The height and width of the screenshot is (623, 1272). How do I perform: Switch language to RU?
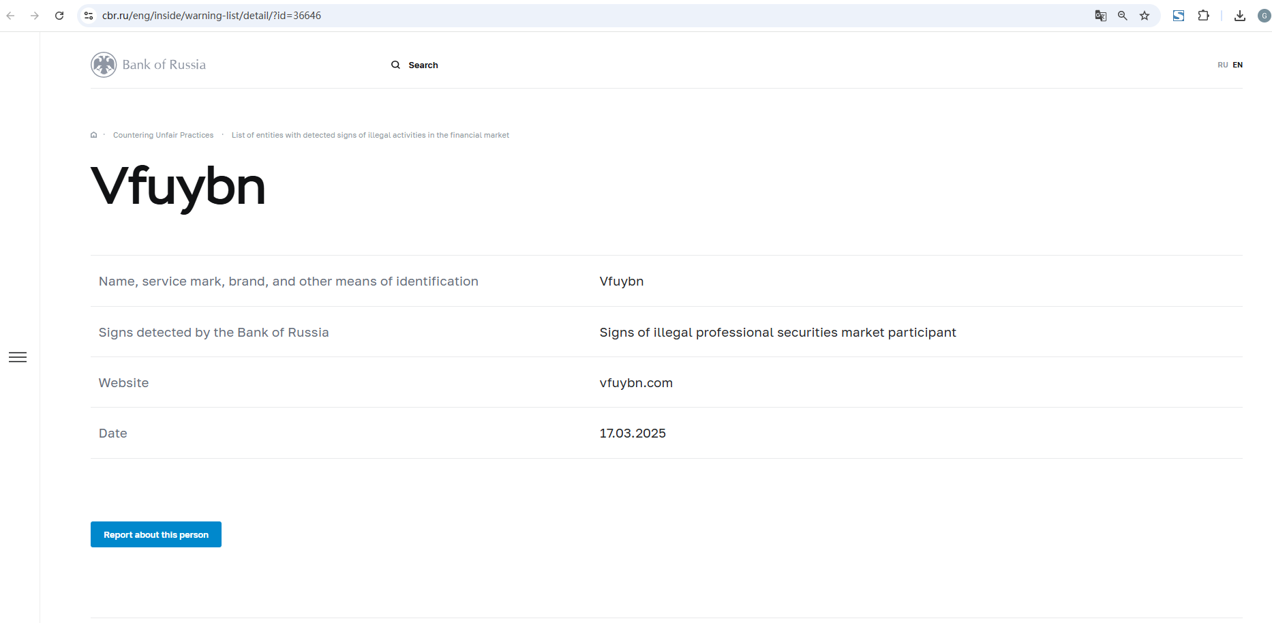(x=1222, y=65)
